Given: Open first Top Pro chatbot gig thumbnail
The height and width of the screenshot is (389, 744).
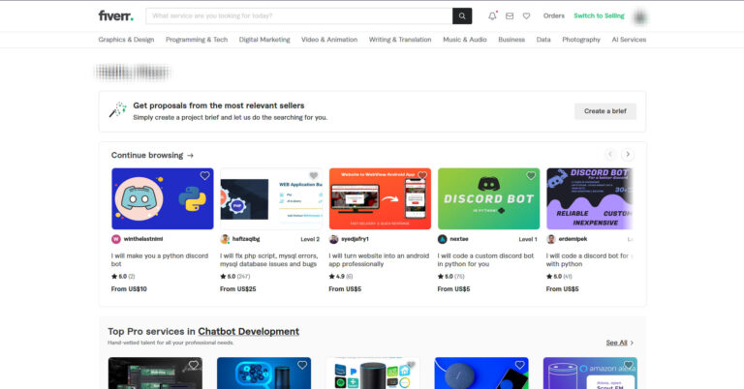Looking at the screenshot, I should pos(155,374).
